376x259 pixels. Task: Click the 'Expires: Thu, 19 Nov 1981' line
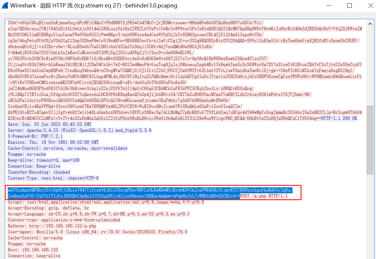click(53, 142)
